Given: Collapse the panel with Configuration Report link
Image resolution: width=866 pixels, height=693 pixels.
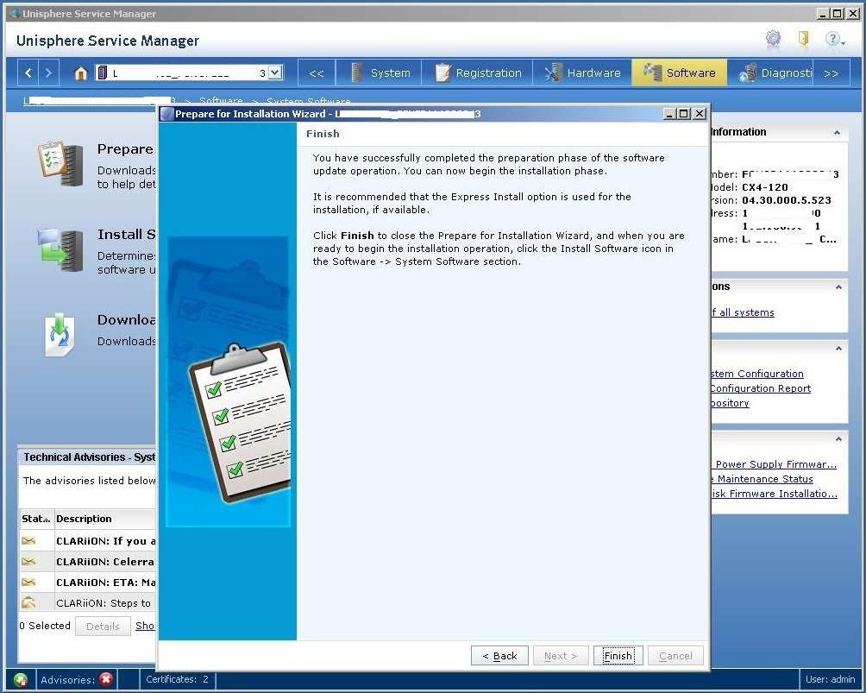Looking at the screenshot, I should click(x=838, y=349).
